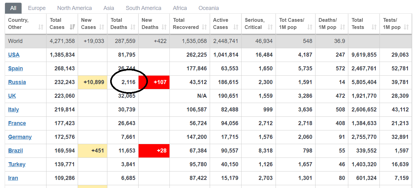Click the Iran country link
The width and height of the screenshot is (416, 188).
pyautogui.click(x=13, y=178)
